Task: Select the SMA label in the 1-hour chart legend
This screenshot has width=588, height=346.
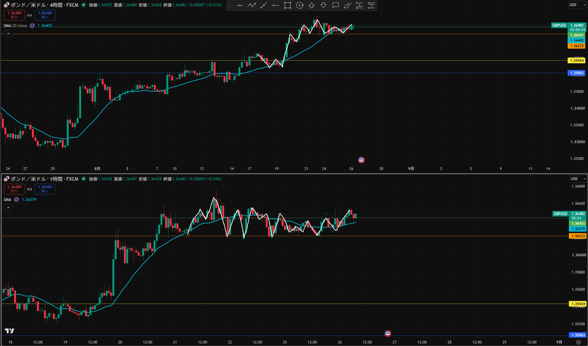Action: (x=7, y=200)
